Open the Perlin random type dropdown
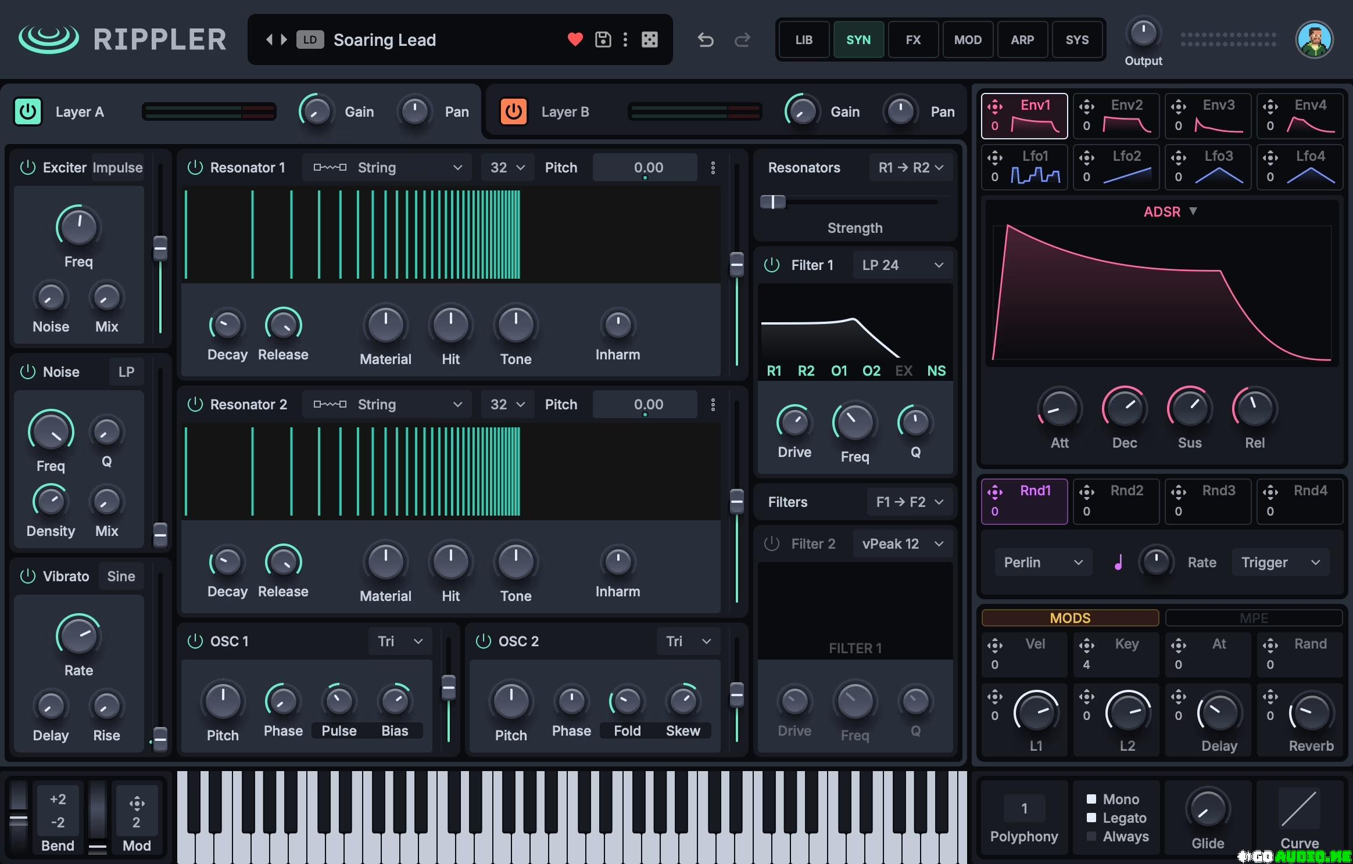The width and height of the screenshot is (1353, 864). point(1043,563)
